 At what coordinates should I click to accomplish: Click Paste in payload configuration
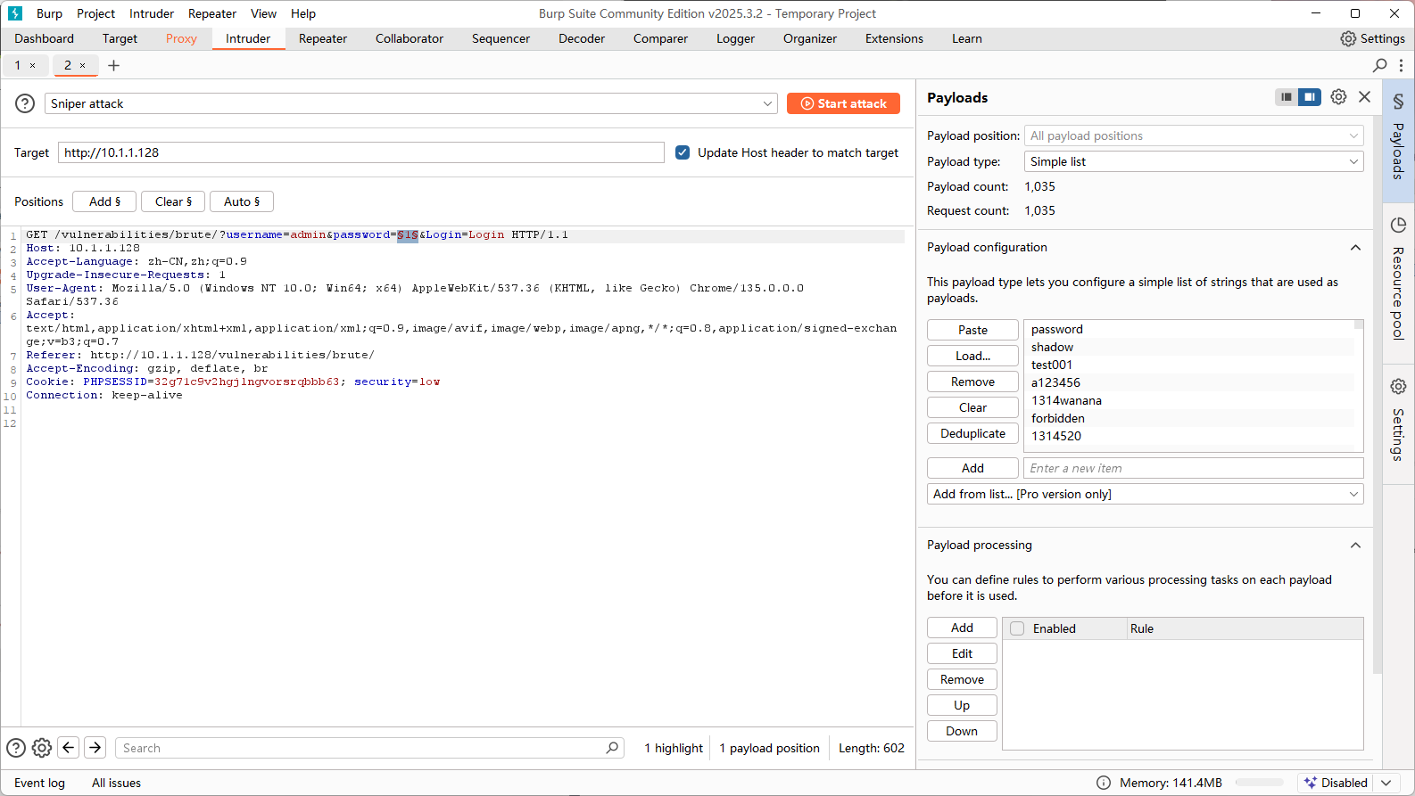(x=972, y=330)
